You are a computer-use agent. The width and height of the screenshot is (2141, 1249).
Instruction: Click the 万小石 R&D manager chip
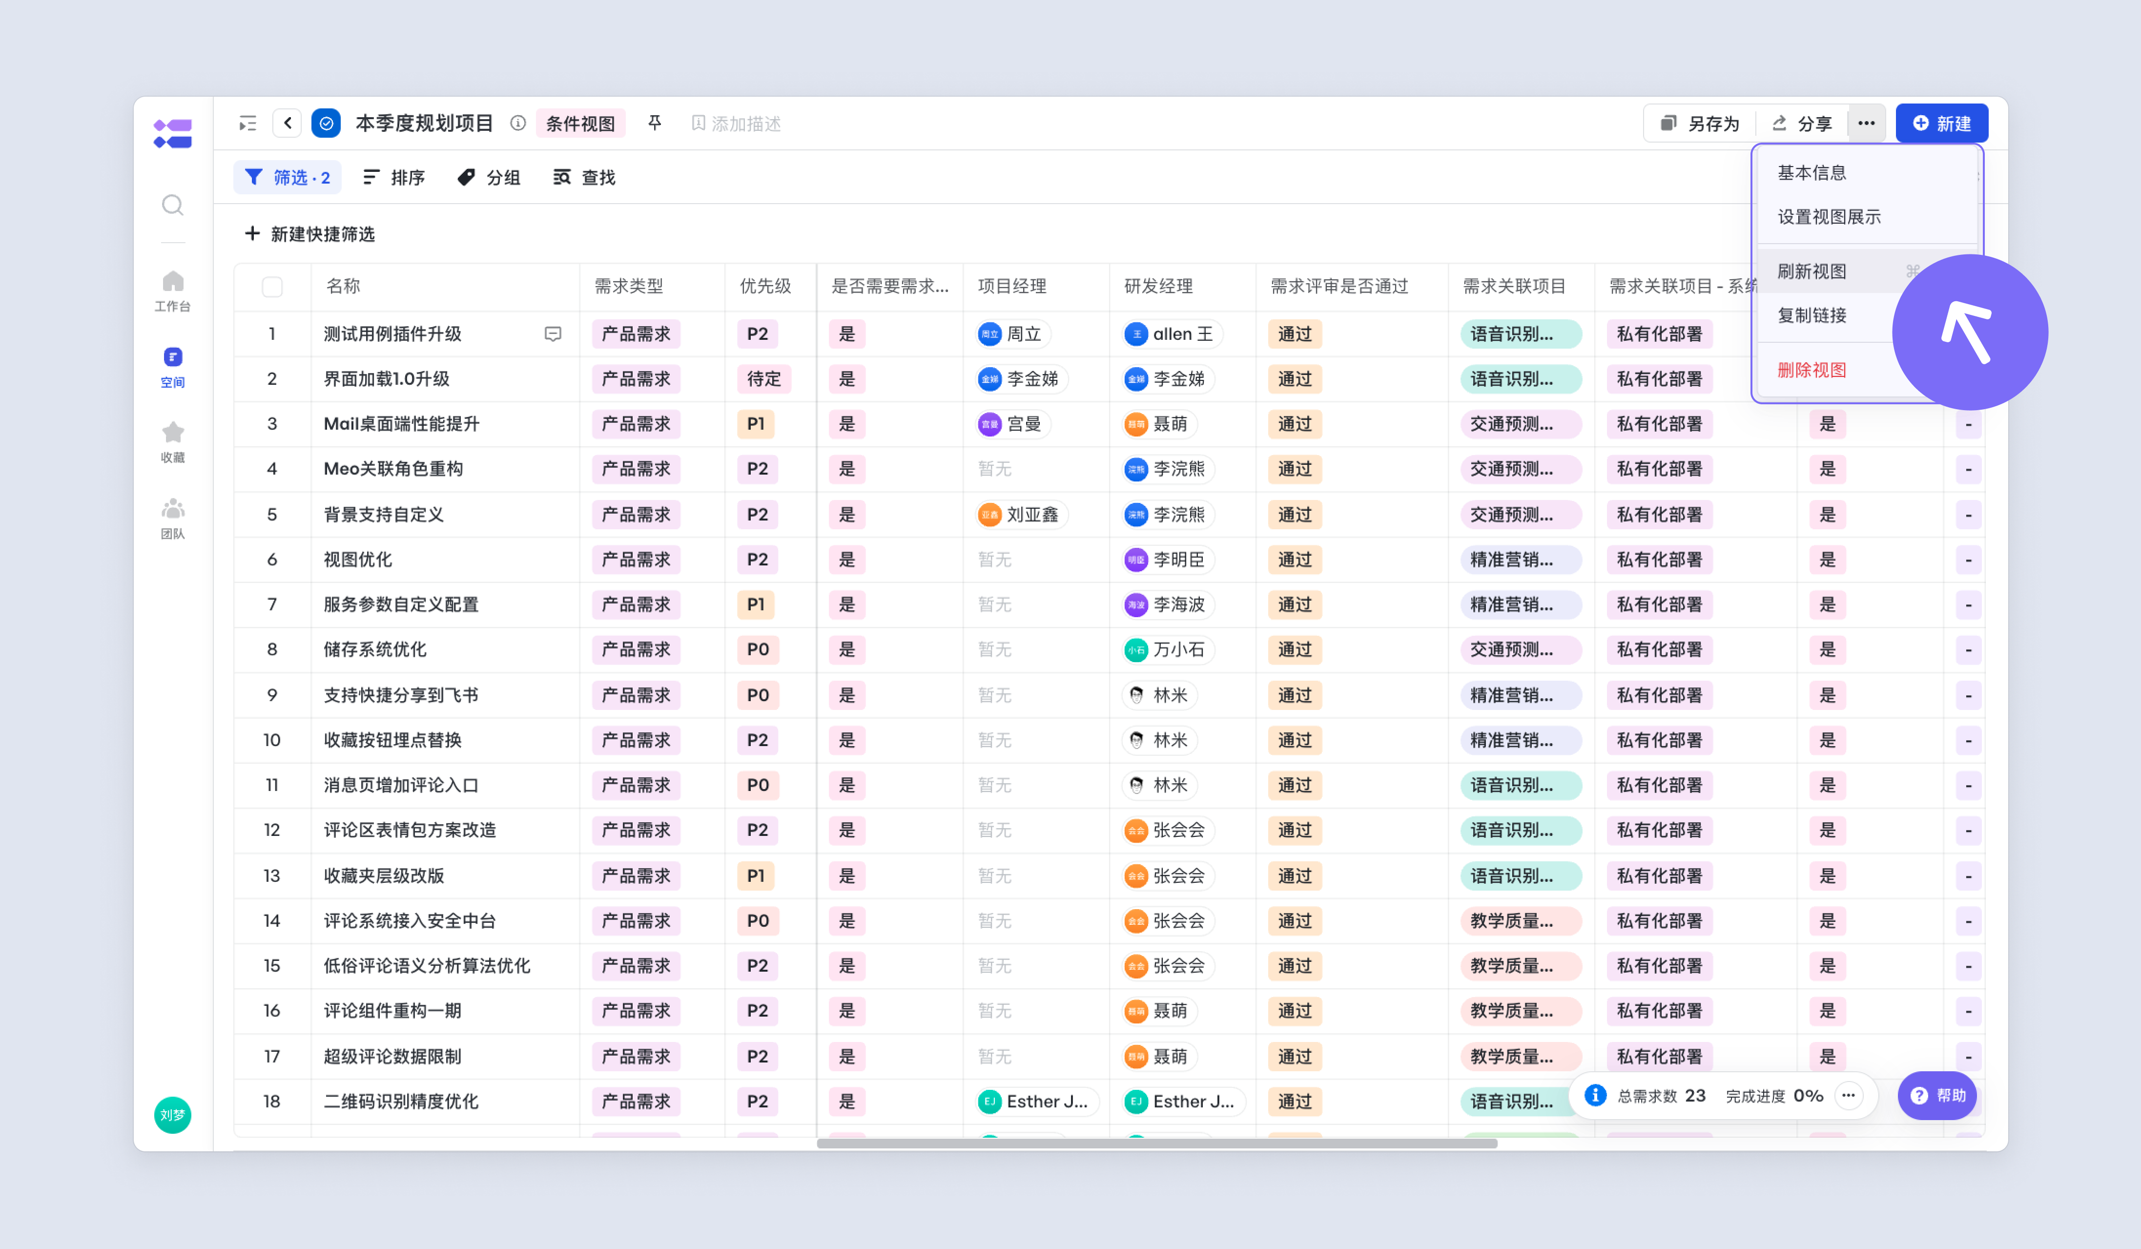pos(1167,649)
